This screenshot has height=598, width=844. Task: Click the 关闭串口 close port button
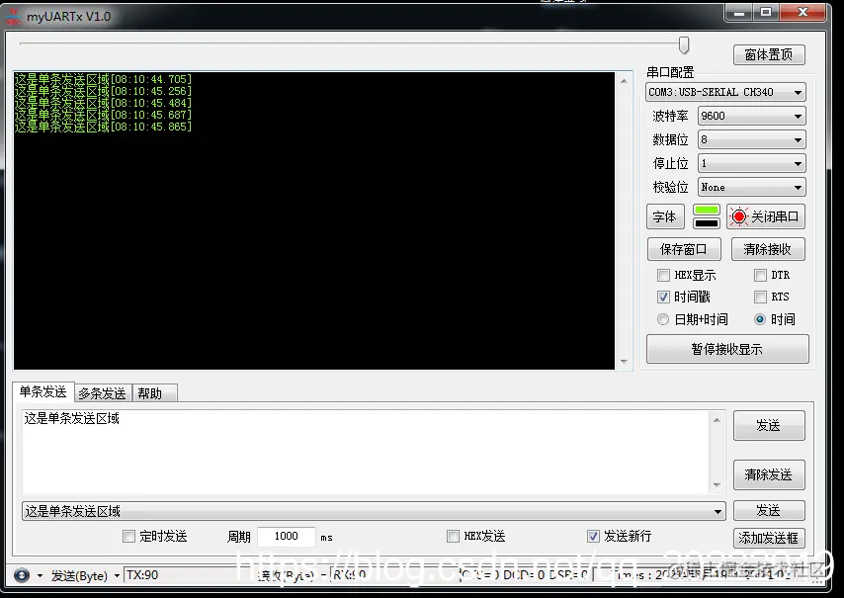click(765, 216)
